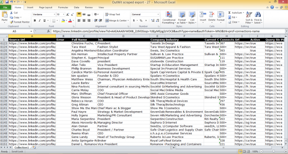Apply percent style format
This screenshot has height=154, width=288.
(141, 21)
